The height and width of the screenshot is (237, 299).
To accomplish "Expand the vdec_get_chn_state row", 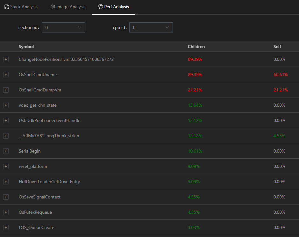I will [x=6, y=105].
